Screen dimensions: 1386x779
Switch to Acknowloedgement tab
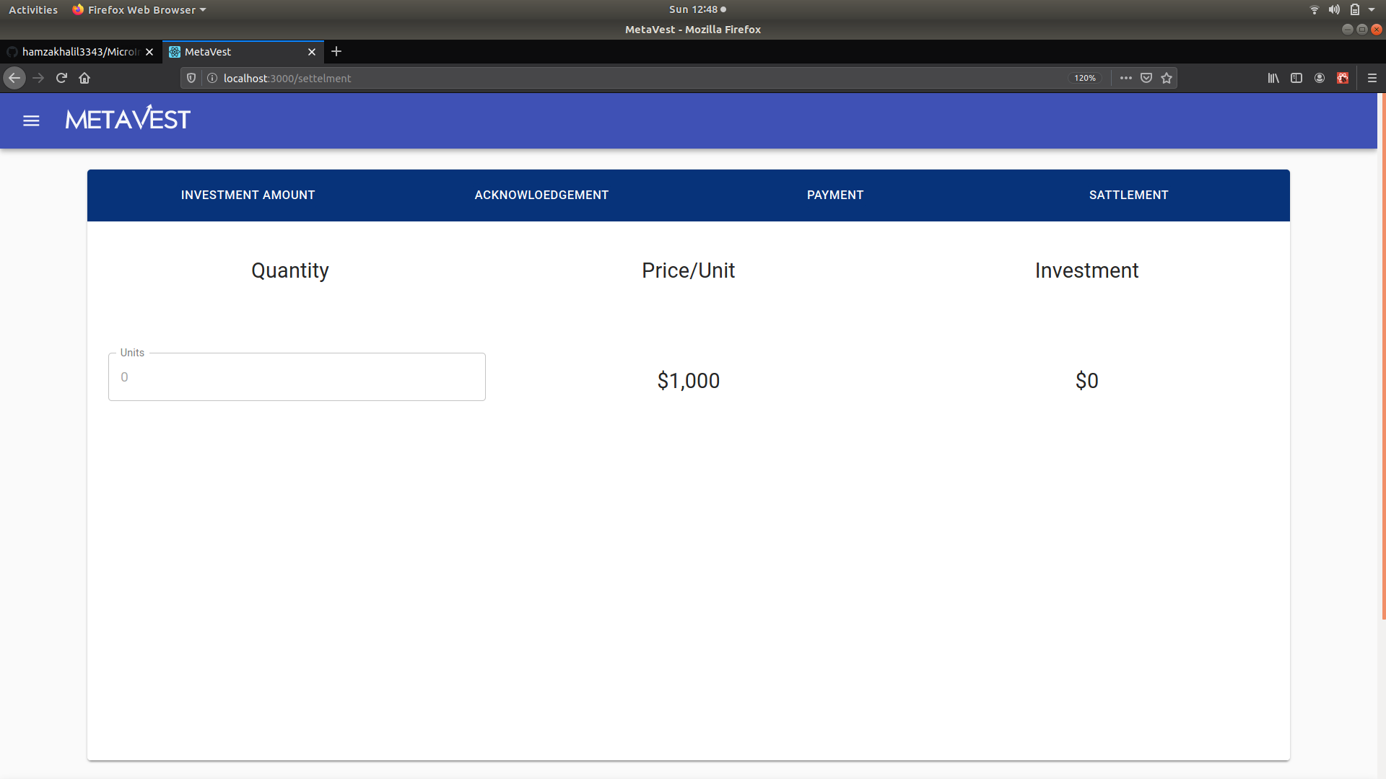pyautogui.click(x=541, y=195)
